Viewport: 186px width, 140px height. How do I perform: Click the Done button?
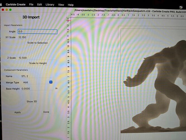coord(46,112)
